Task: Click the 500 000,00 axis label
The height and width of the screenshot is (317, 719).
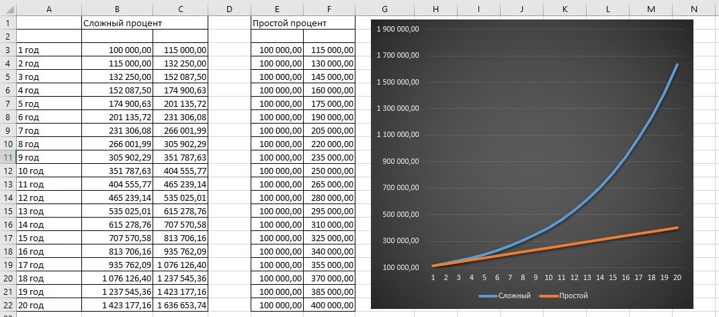Action: [x=402, y=214]
